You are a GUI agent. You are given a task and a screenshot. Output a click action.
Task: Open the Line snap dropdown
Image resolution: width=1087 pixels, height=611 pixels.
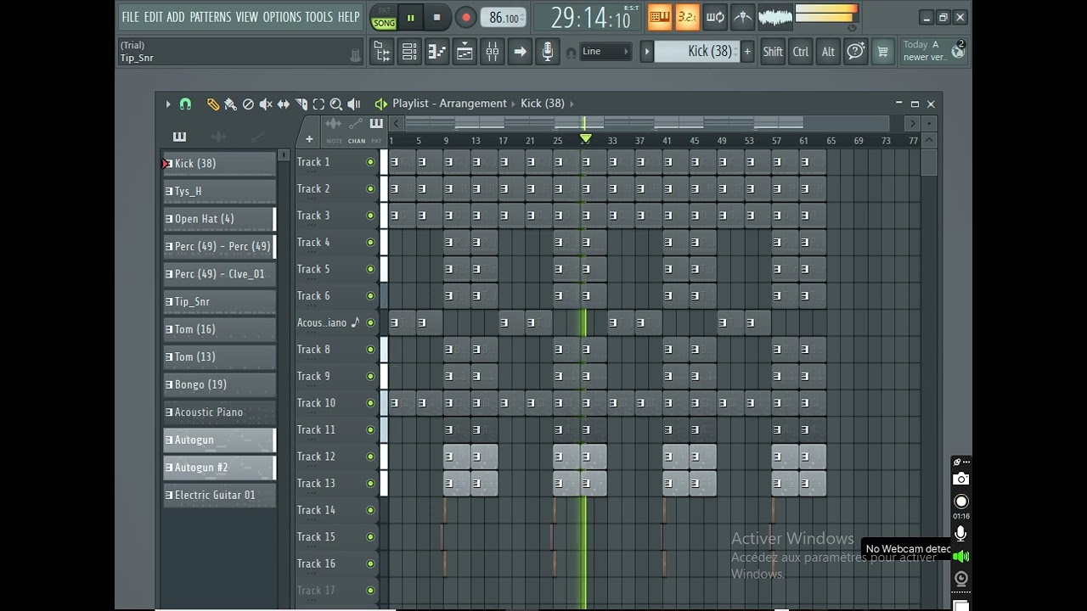coord(605,52)
